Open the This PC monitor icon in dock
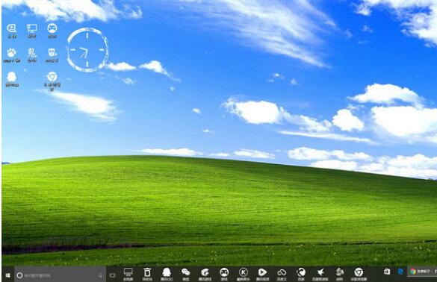The image size is (437, 282). 128,274
